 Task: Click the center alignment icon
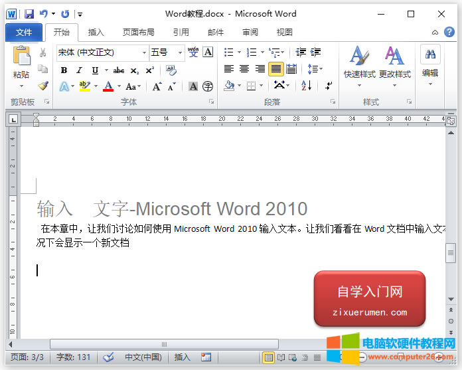pyautogui.click(x=244, y=69)
